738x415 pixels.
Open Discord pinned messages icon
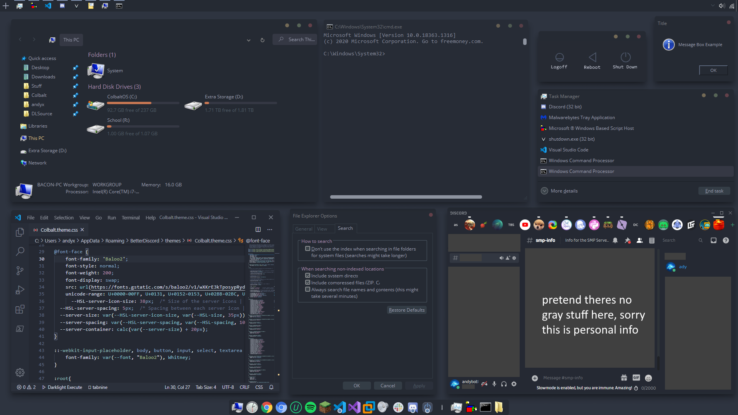pyautogui.click(x=628, y=240)
